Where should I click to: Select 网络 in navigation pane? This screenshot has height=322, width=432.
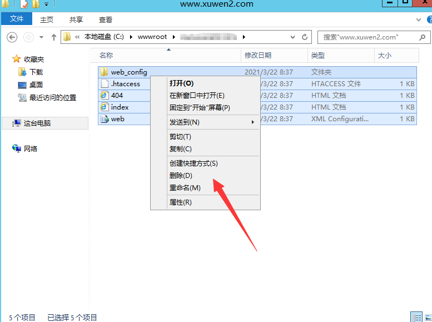[31, 148]
